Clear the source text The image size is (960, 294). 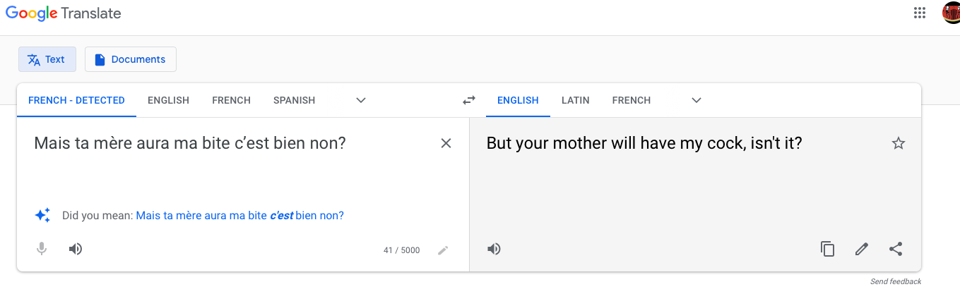(x=446, y=144)
